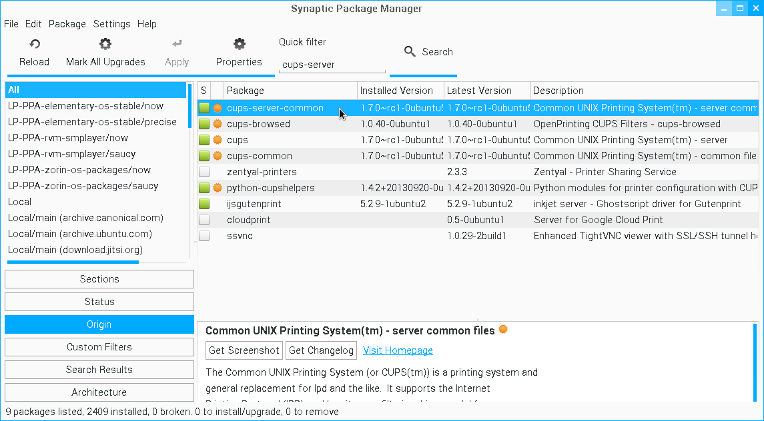This screenshot has height=421, width=764.
Task: Click the Reload toolbar icon
Action: (34, 45)
